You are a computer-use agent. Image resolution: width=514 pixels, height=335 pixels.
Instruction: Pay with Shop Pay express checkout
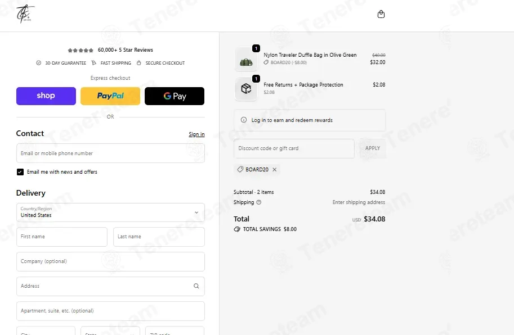[x=46, y=96]
